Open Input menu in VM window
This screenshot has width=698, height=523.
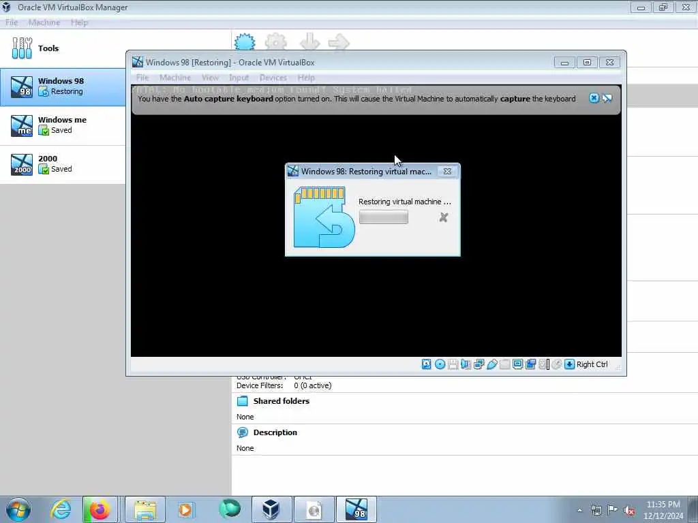point(239,78)
